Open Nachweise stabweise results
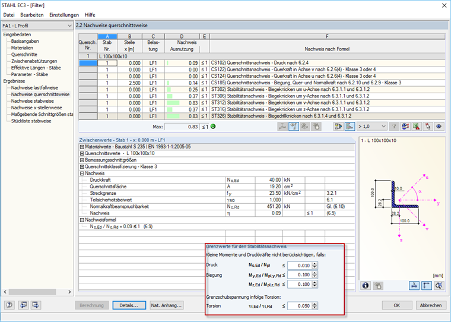This screenshot has height=322, width=451. [33, 101]
